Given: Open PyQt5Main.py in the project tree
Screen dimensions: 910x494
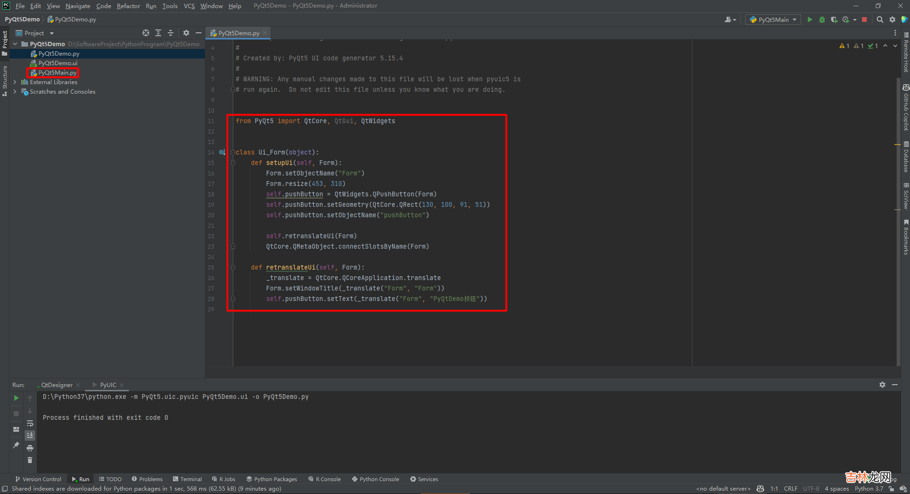Looking at the screenshot, I should pyautogui.click(x=57, y=73).
